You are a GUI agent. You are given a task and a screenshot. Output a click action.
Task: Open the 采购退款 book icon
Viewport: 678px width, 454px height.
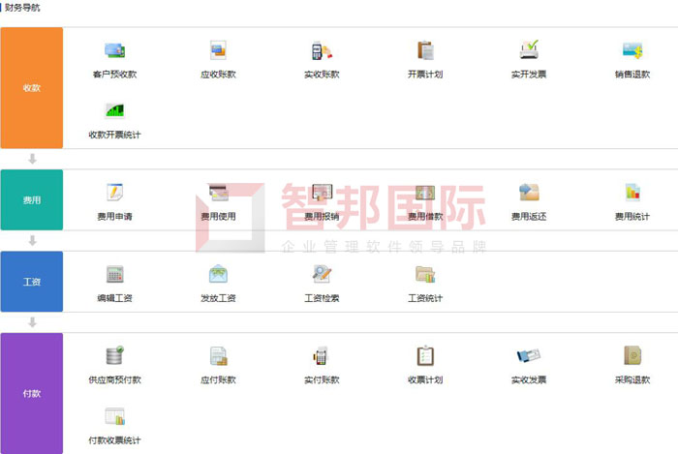coord(632,356)
